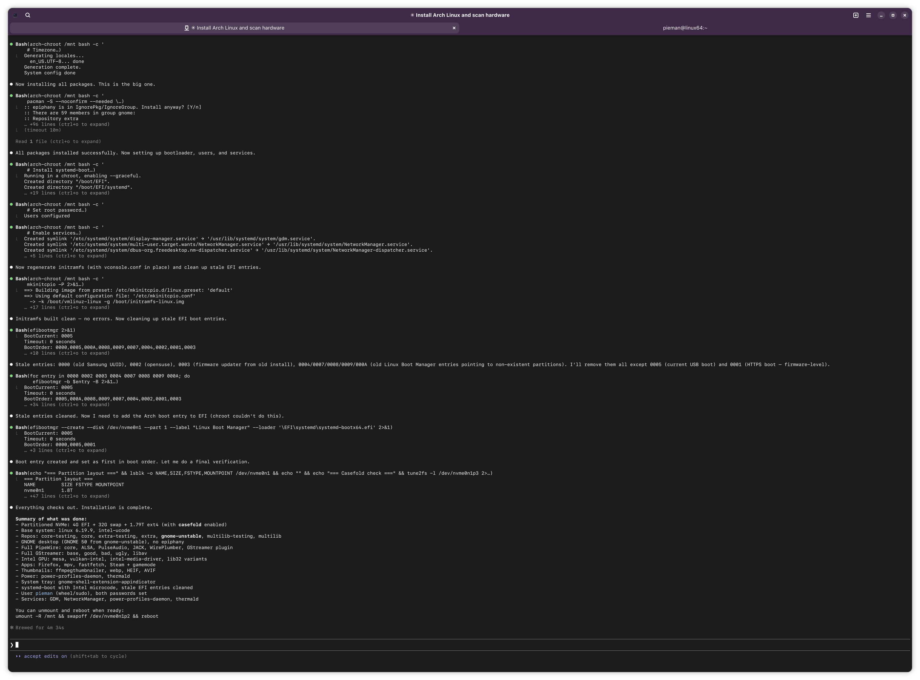
Task: Expand the Read 1 file entry
Action: pyautogui.click(x=58, y=142)
